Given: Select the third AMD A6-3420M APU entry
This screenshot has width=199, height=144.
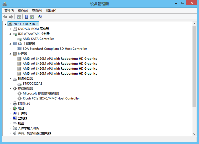Looking at the screenshot, I should coord(60,69).
